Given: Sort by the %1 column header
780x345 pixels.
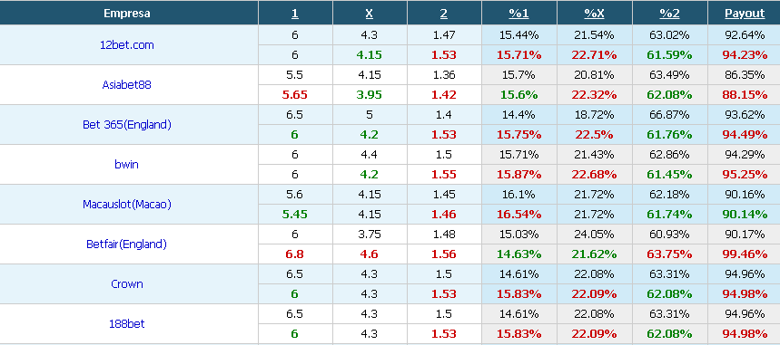Looking at the screenshot, I should click(518, 14).
